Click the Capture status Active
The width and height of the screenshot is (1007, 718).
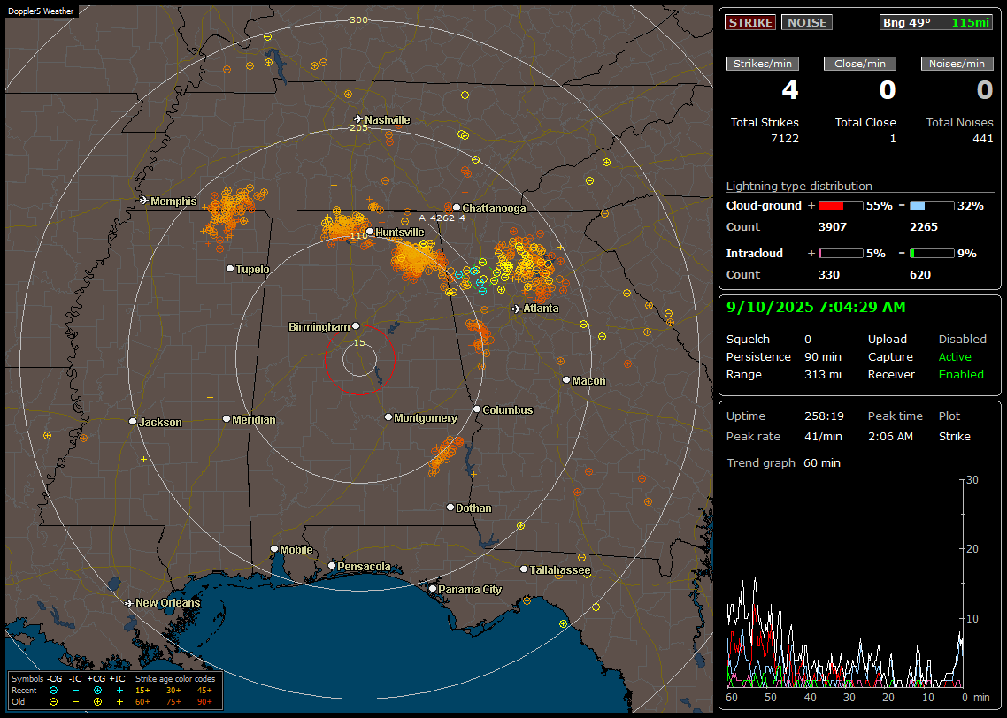point(955,356)
